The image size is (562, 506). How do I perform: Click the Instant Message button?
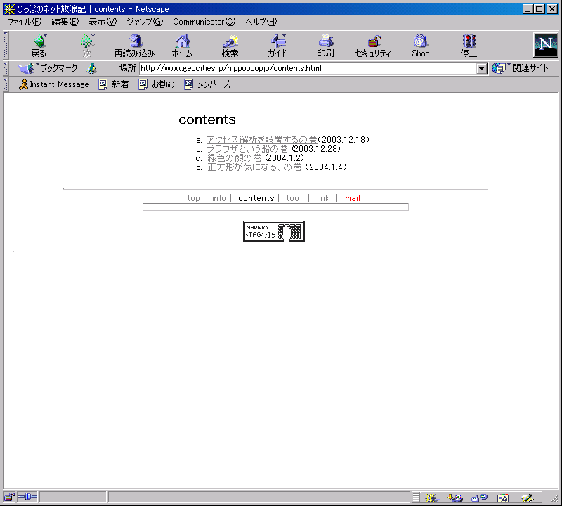54,84
